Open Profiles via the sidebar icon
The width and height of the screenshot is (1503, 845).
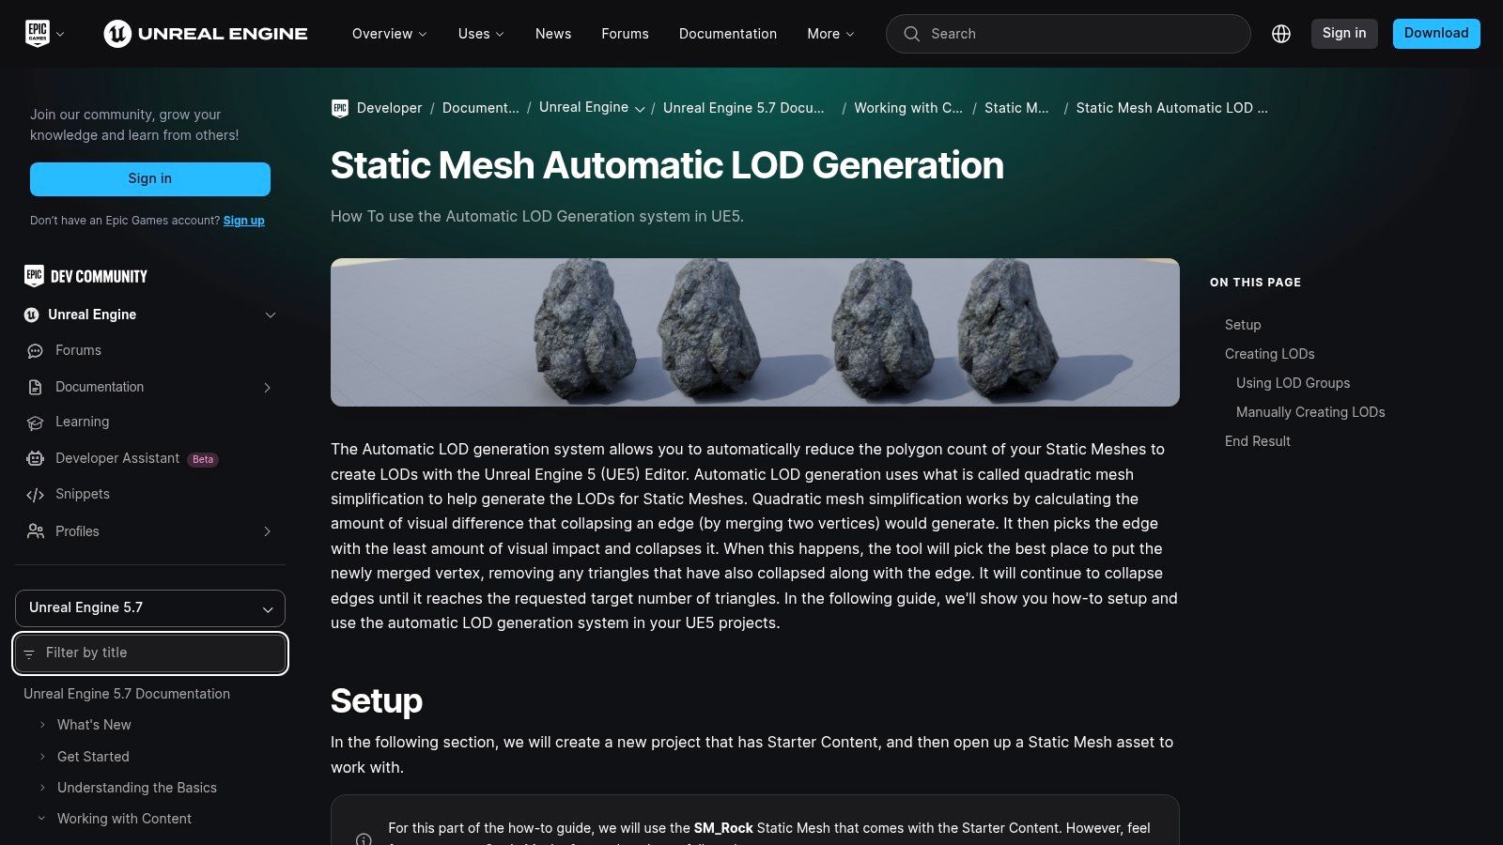[35, 531]
